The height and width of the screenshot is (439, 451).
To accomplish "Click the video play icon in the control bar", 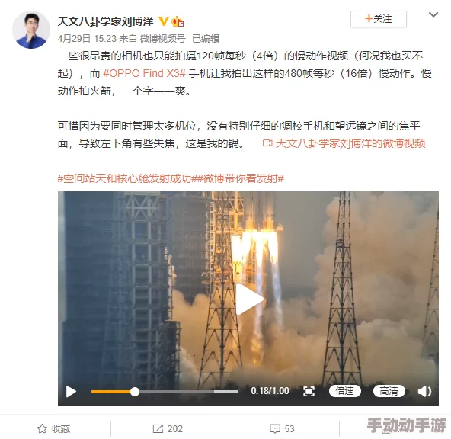I will point(71,392).
